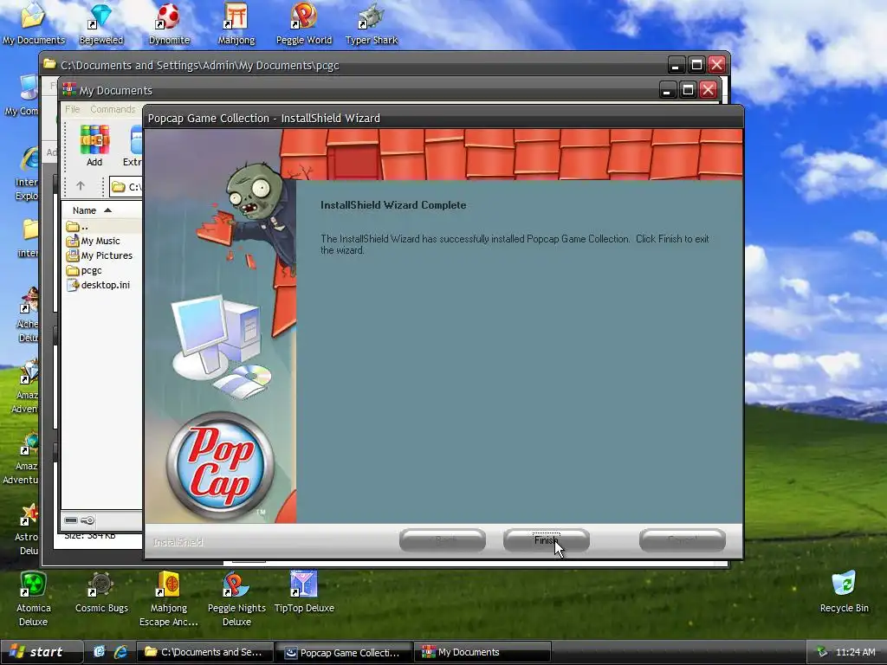Viewport: 887px width, 665px height.
Task: Go up one folder level in WinRAR
Action: pyautogui.click(x=81, y=186)
